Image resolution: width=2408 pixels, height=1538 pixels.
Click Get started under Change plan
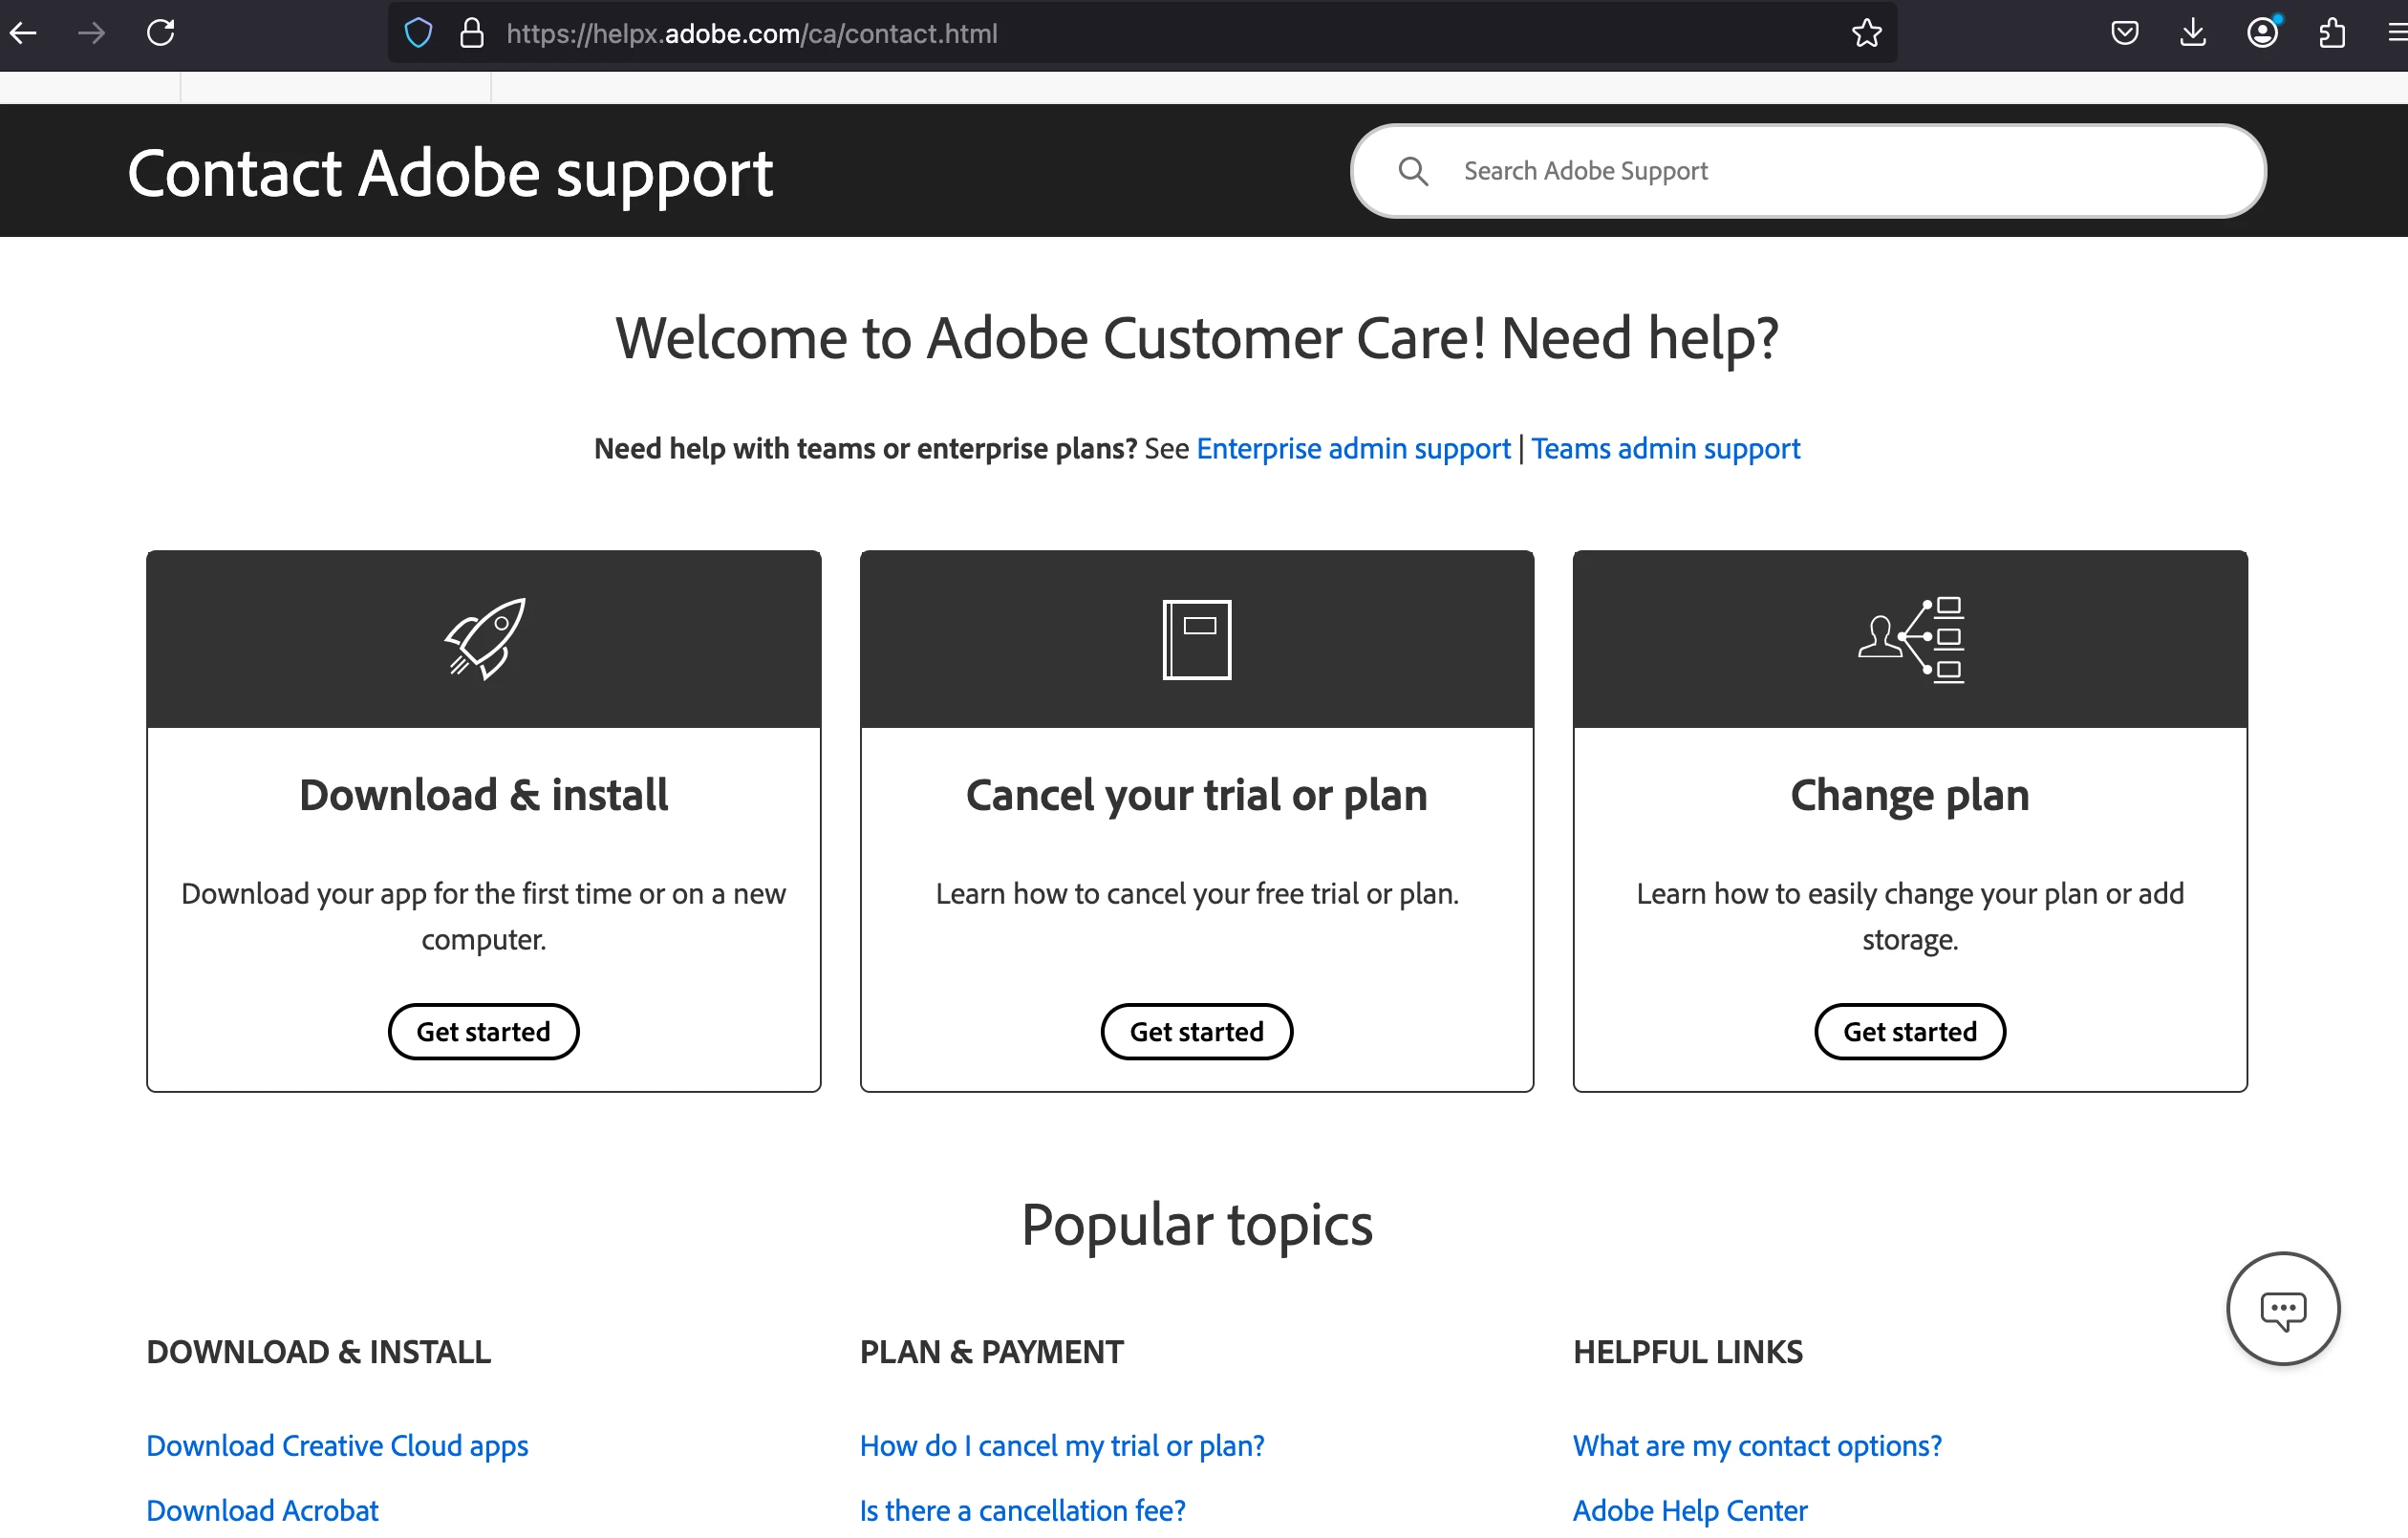click(x=1909, y=1031)
